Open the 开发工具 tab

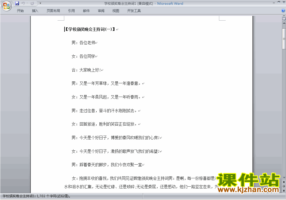[134, 11]
